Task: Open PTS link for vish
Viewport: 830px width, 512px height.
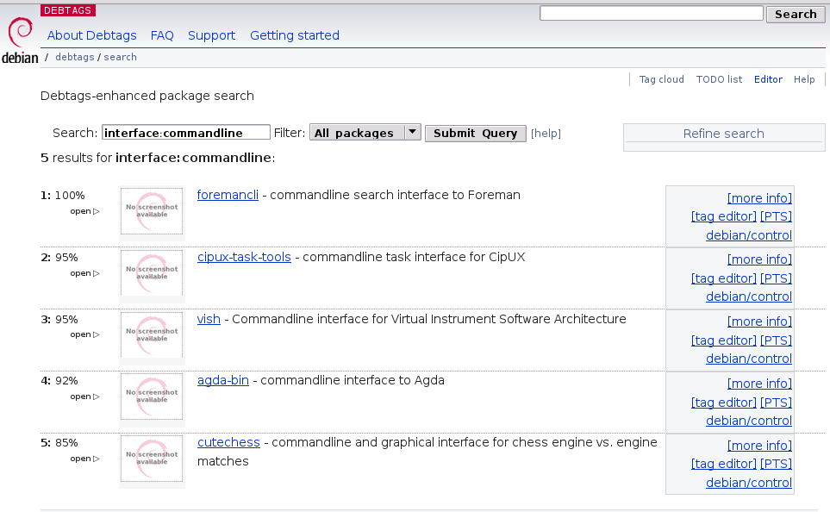Action: pos(776,340)
